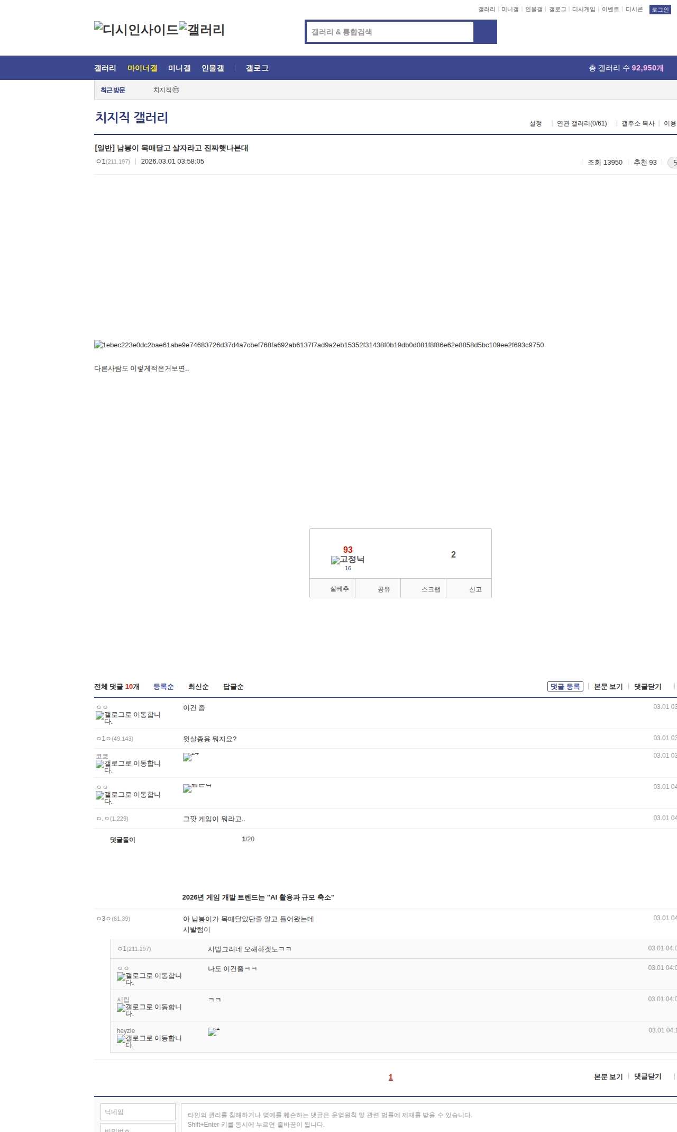Open the 이벤트 top link
Viewport: 677px width, 1132px height.
pos(610,10)
